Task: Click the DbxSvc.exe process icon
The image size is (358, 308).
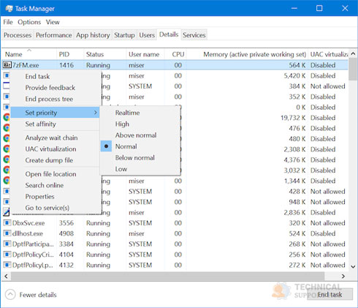Action: pyautogui.click(x=7, y=223)
